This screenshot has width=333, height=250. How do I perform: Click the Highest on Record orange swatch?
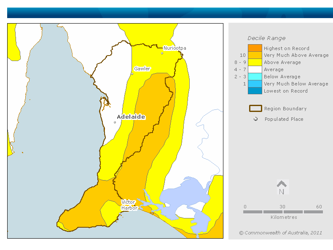coord(255,48)
